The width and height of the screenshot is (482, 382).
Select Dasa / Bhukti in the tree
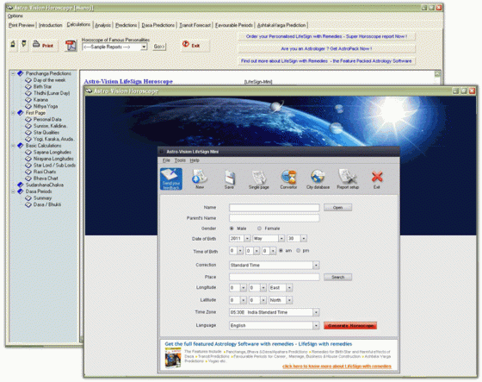tap(47, 204)
